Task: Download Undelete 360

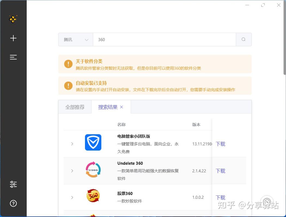Action: [220, 171]
